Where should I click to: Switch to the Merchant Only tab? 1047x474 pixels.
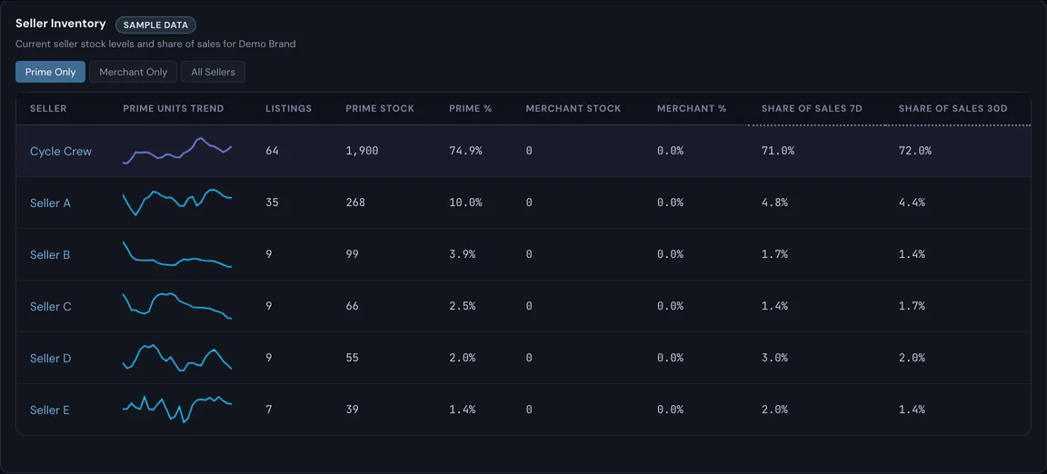coord(133,72)
